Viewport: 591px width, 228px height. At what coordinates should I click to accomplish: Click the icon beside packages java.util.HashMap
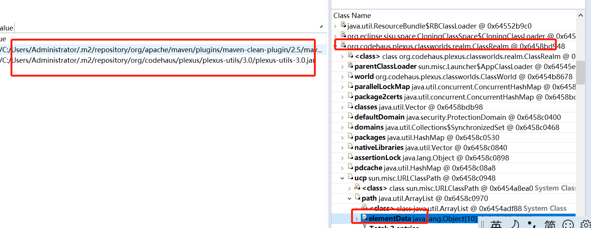[350, 136]
